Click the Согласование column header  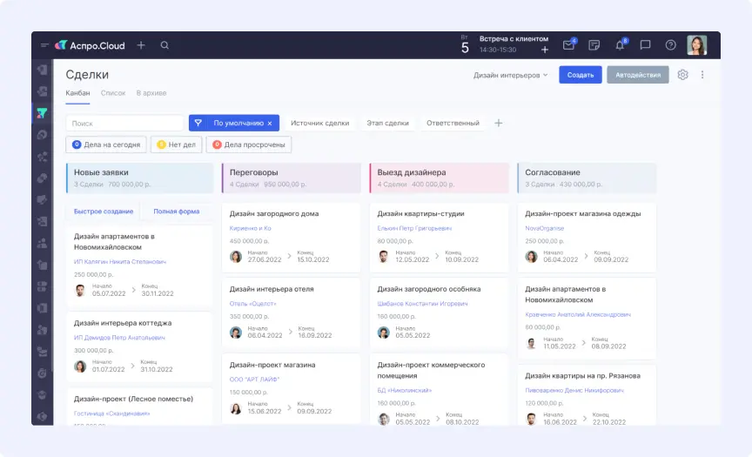[x=587, y=178]
